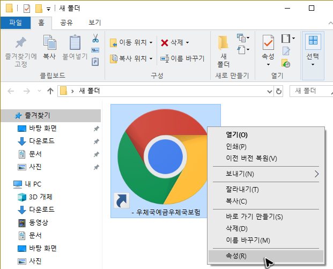Expand the Properties (속성) ribbon dropdown arrow
The height and width of the screenshot is (269, 333).
click(x=268, y=64)
